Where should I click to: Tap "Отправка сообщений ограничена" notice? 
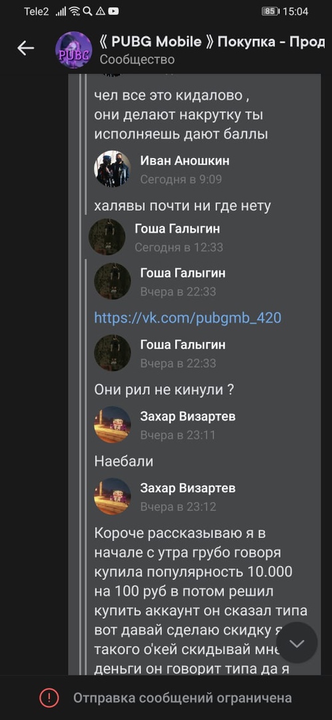tap(182, 698)
